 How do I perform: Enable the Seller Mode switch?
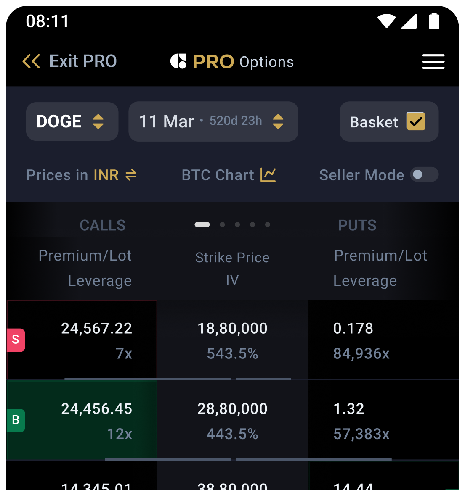click(424, 175)
